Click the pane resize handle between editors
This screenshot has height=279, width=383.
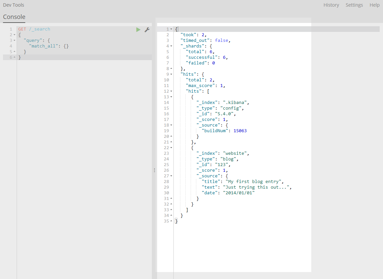click(x=154, y=170)
